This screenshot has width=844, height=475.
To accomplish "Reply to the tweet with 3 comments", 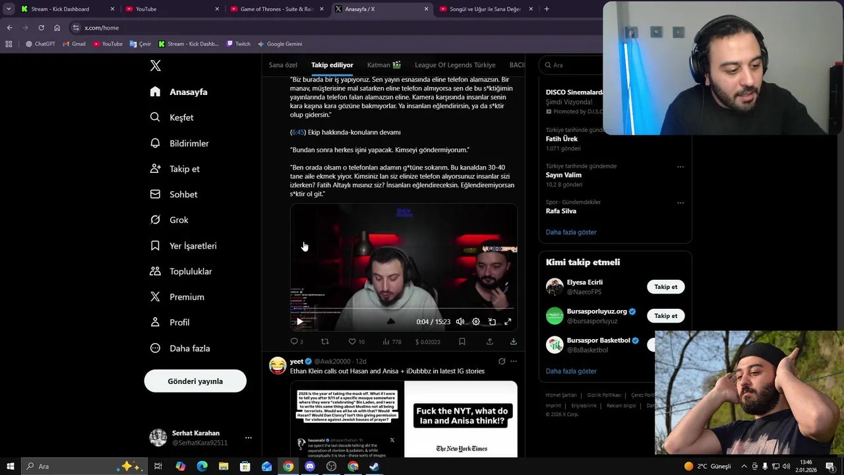I will (297, 342).
